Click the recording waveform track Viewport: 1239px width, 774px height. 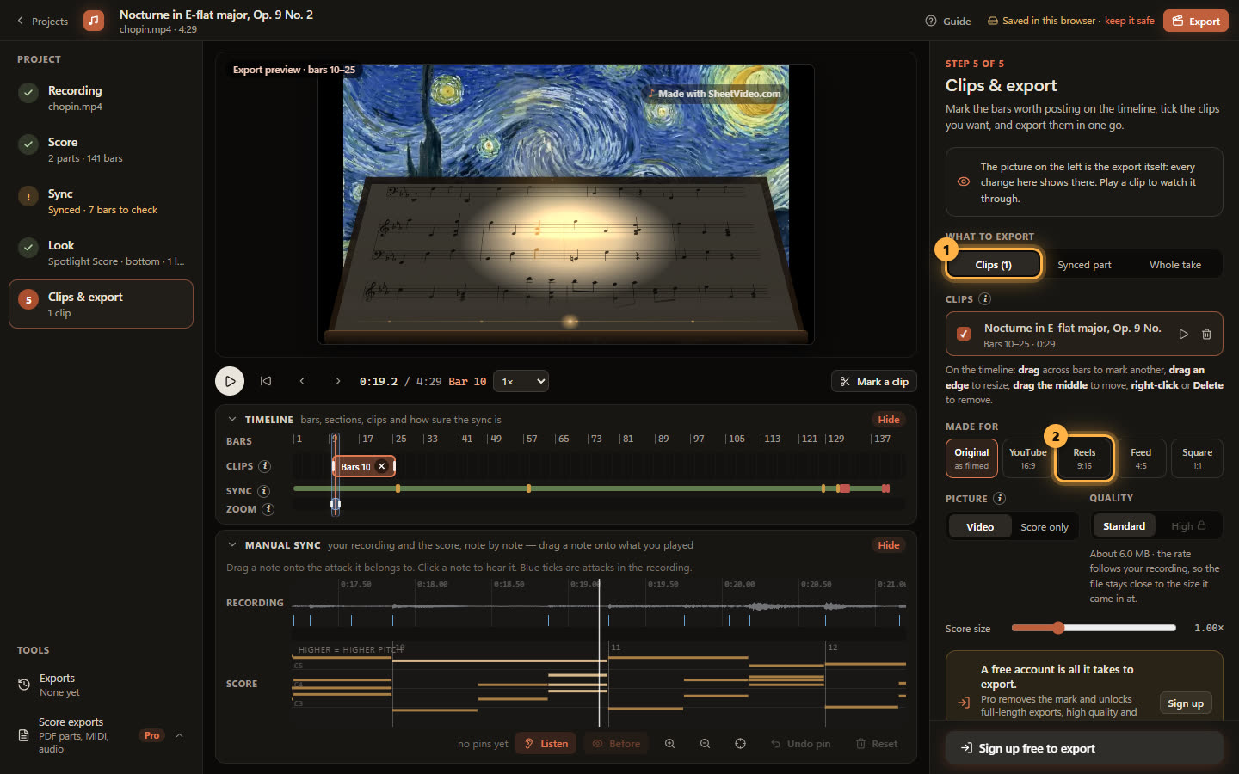pos(599,606)
